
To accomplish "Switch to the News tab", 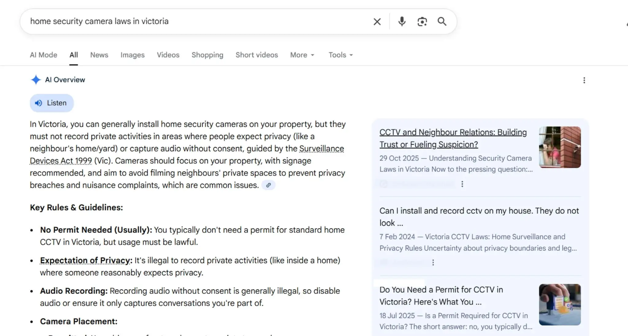I will 99,55.
